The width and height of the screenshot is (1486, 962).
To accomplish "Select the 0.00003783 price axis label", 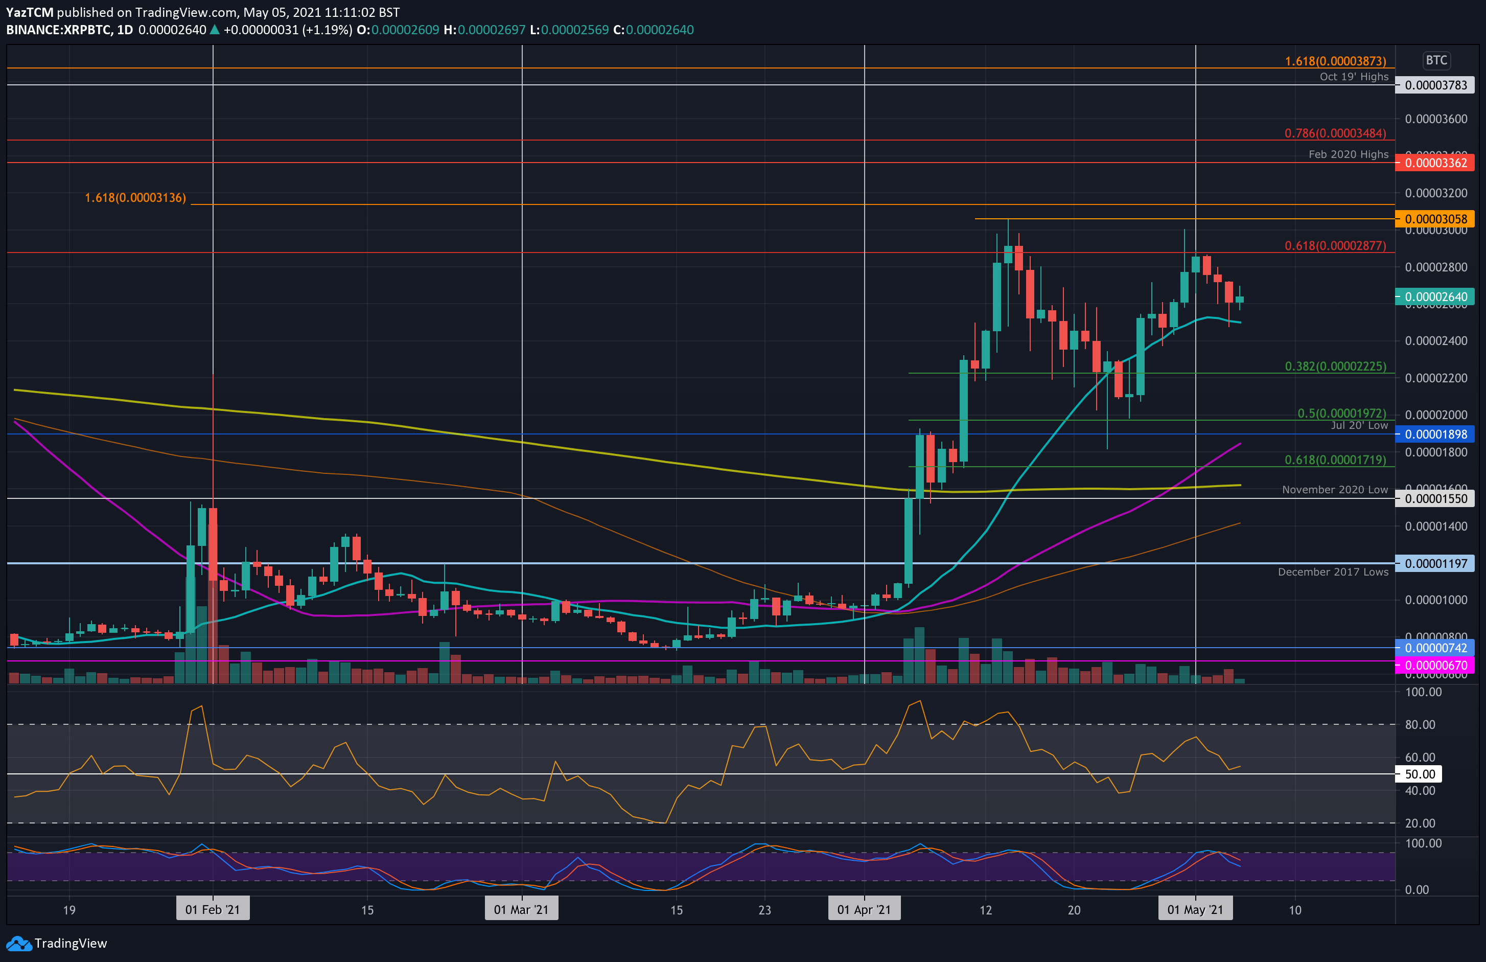I will point(1435,85).
